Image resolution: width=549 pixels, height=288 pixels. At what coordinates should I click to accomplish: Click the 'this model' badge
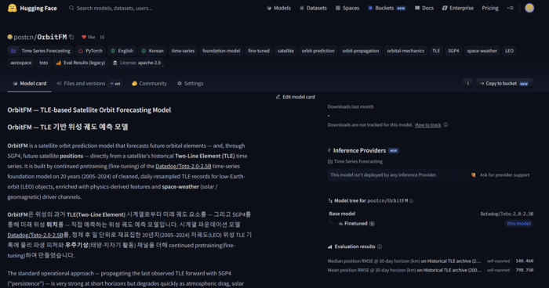(x=518, y=224)
